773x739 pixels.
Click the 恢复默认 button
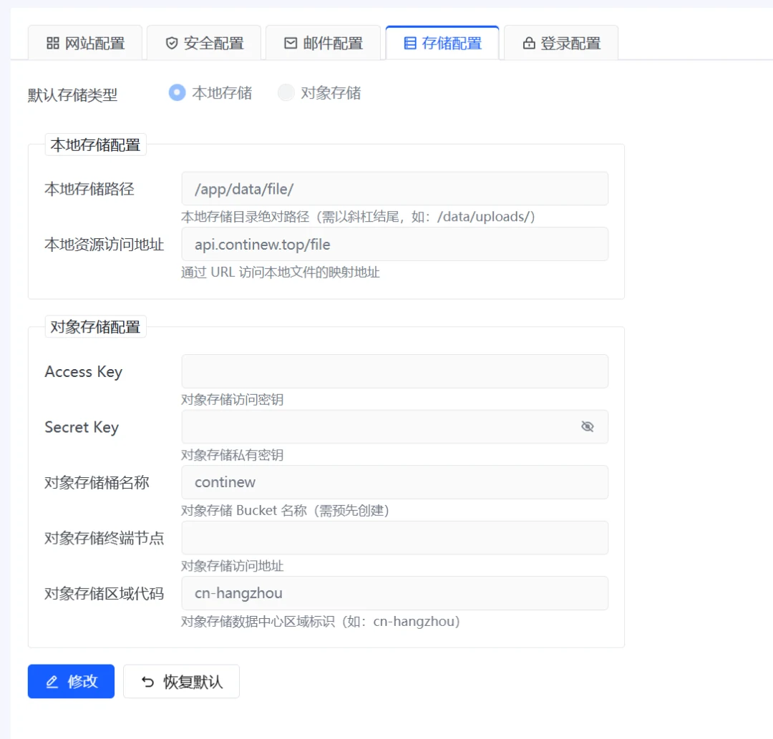pyautogui.click(x=181, y=681)
